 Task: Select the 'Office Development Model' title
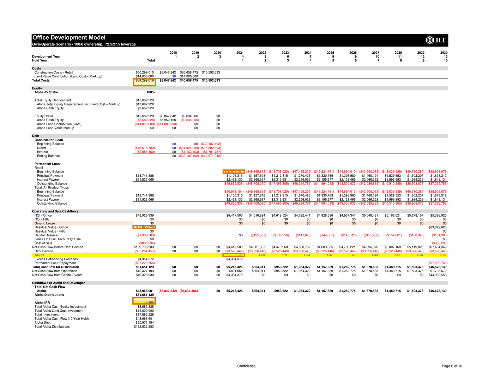coord(69,37)
